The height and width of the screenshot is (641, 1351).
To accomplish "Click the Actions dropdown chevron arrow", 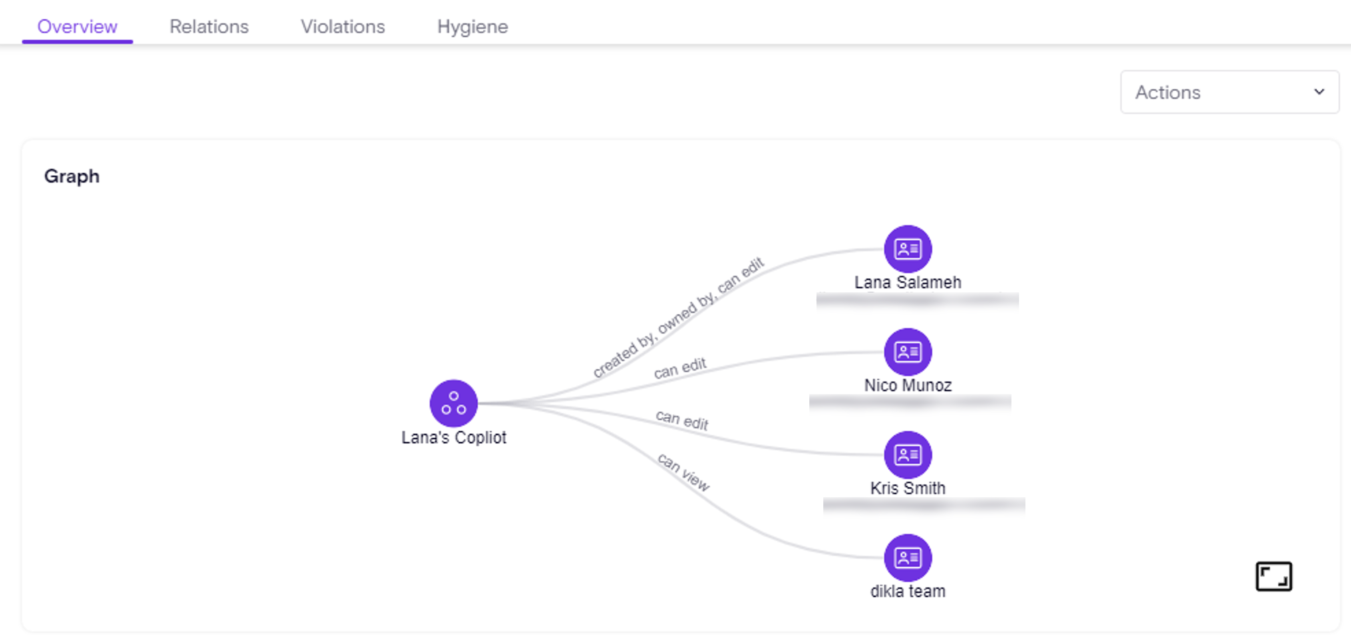I will point(1319,92).
